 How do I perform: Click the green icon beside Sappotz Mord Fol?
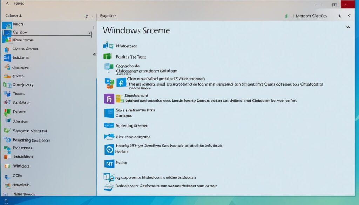[7, 130]
